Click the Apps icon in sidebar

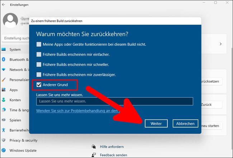[x=4, y=90]
